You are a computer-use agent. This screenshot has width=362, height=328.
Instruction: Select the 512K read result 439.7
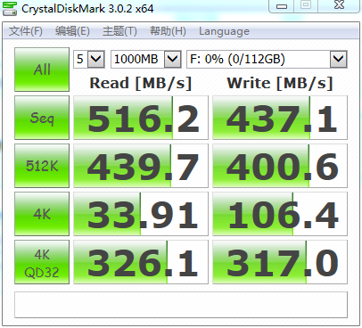[141, 166]
